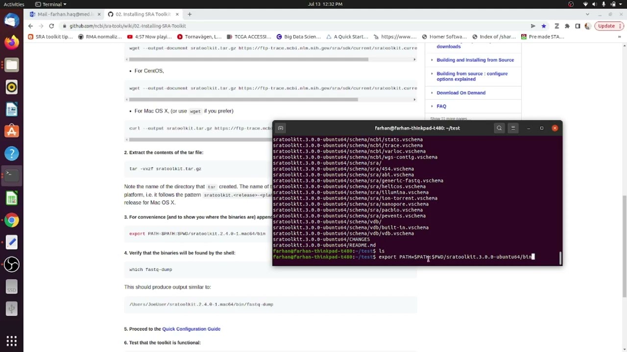Focus Terminal from the dock
The image size is (627, 352).
tap(12, 176)
